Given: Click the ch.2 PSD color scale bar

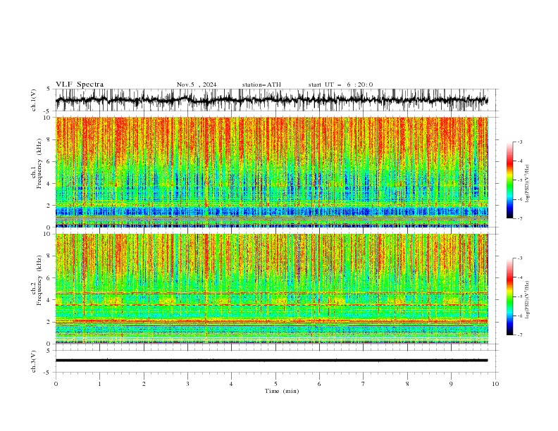Looking at the screenshot, I should [509, 296].
